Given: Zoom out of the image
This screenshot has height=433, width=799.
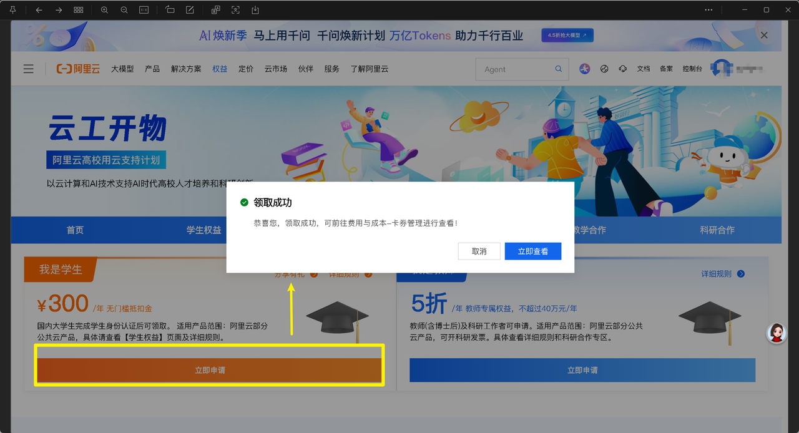Looking at the screenshot, I should pos(124,10).
